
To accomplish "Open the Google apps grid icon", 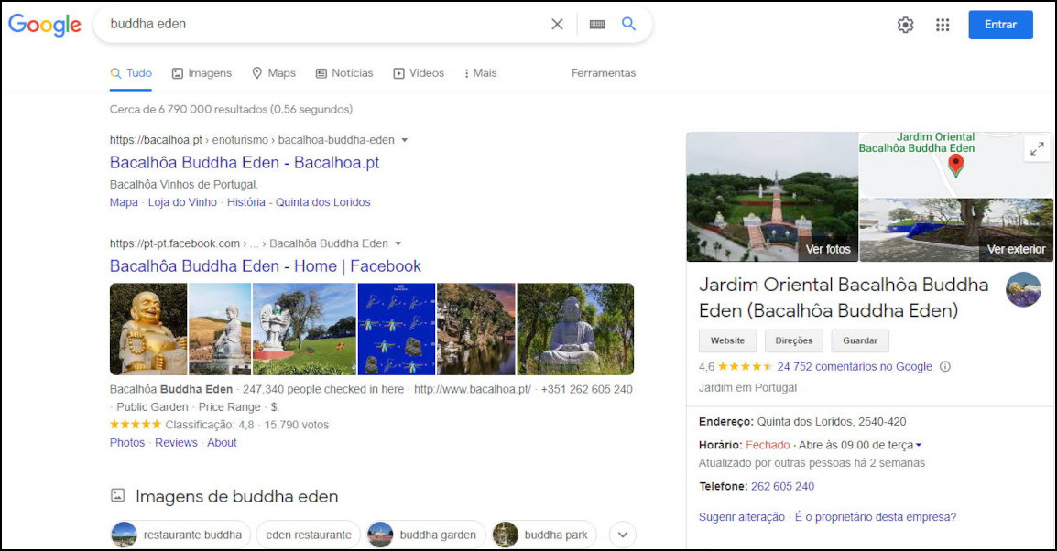I will (943, 25).
